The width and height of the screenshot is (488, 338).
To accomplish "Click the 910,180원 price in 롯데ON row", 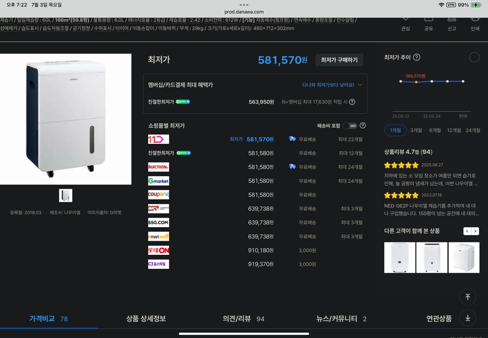I will point(261,250).
